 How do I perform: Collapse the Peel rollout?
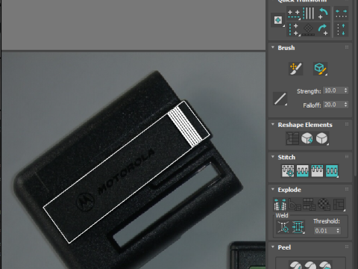click(x=273, y=247)
